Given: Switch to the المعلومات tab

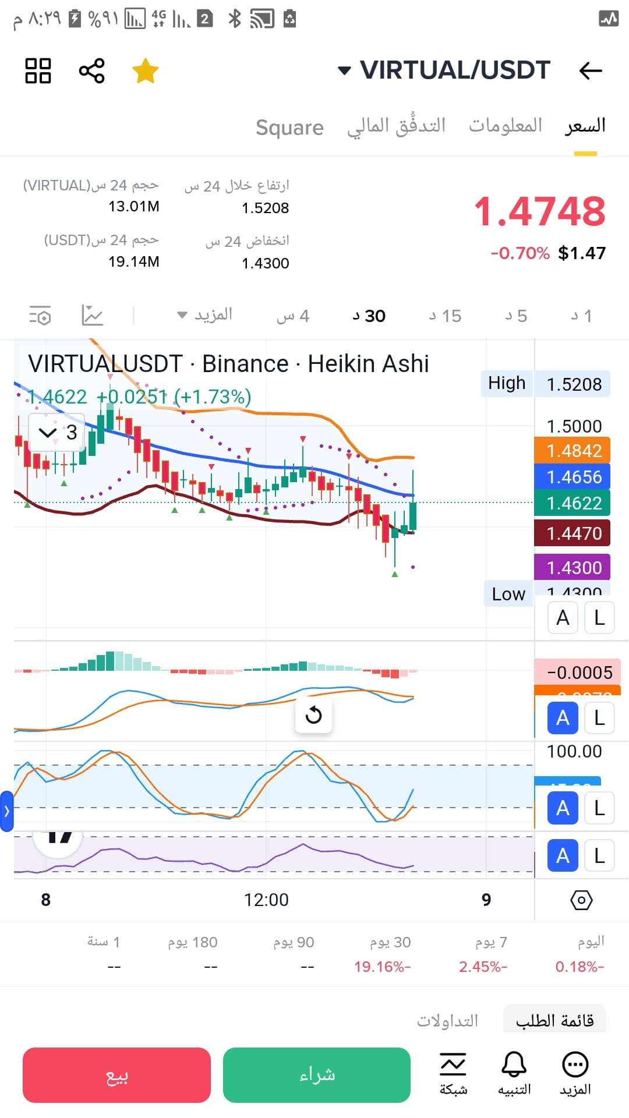Looking at the screenshot, I should (506, 126).
